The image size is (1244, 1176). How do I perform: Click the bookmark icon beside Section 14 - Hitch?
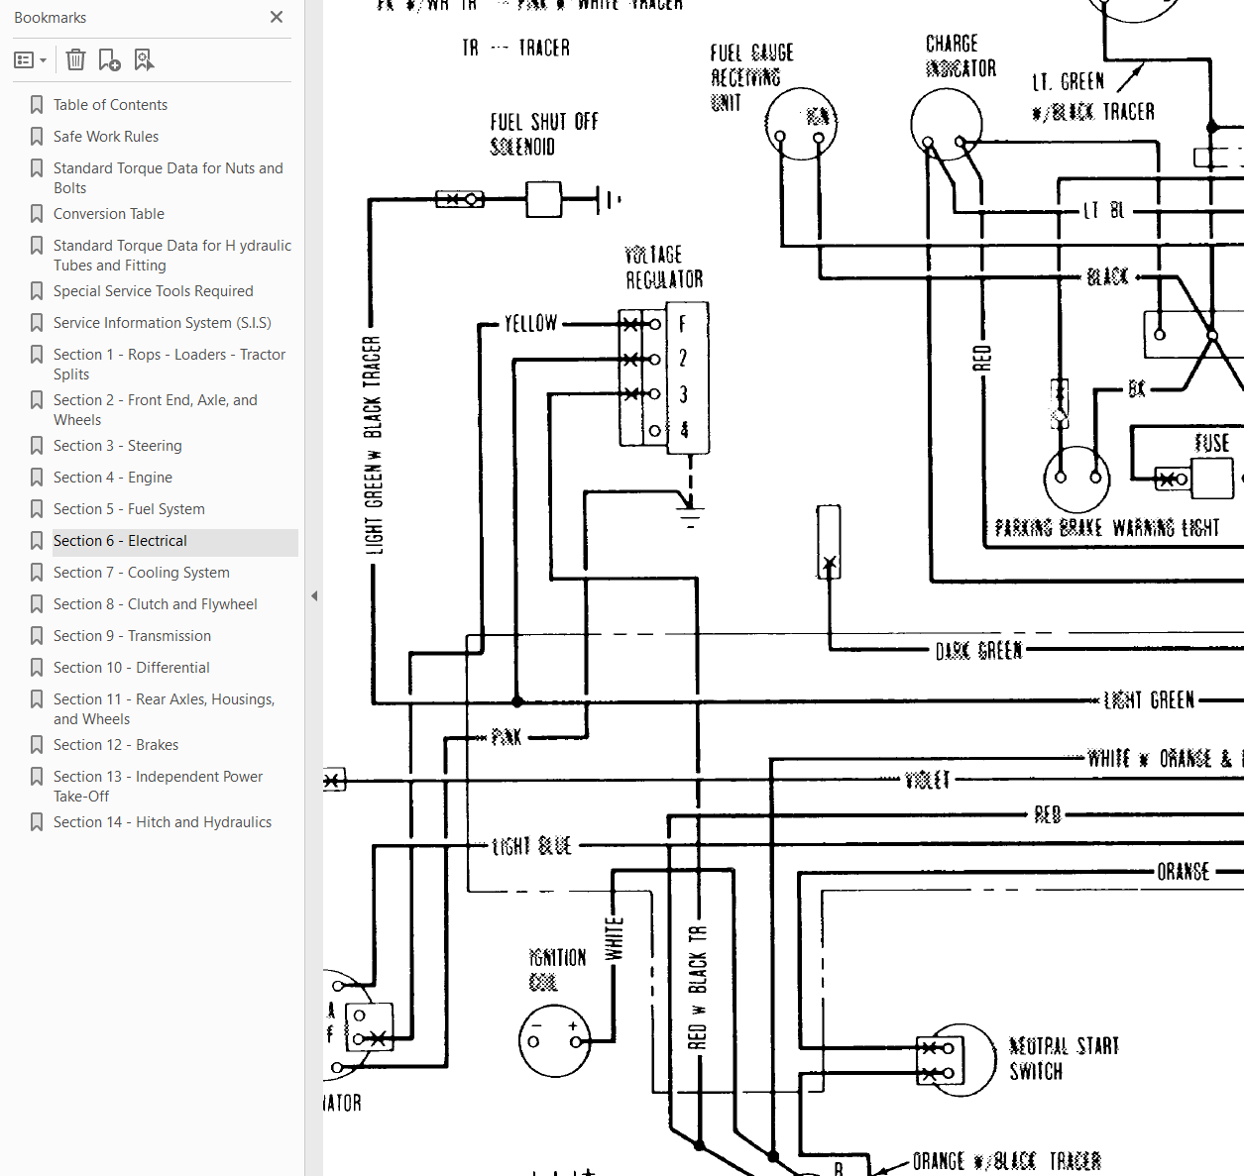tap(37, 822)
